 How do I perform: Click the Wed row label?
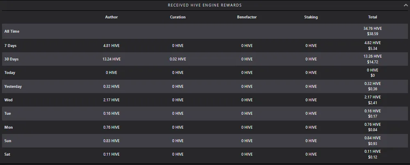pos(8,100)
